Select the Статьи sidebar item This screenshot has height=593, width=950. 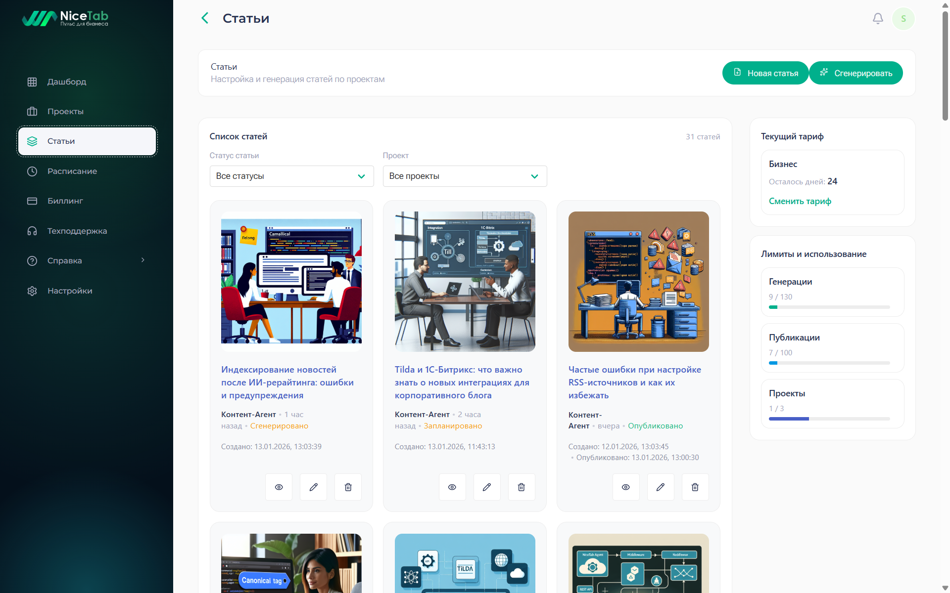coord(87,141)
